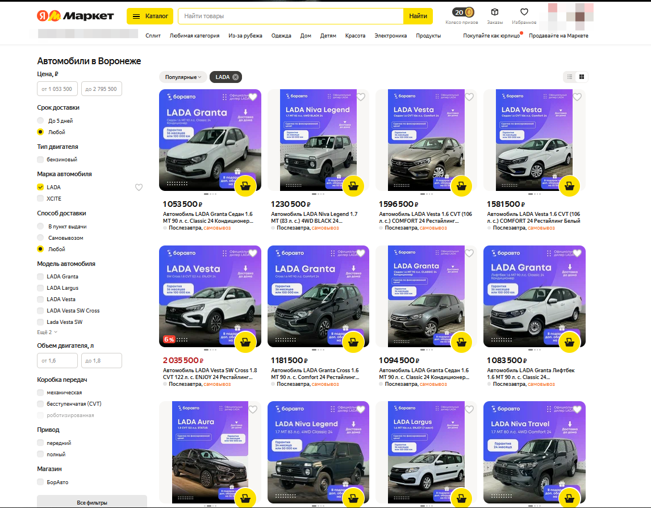Open the Каталог menu
Image resolution: width=651 pixels, height=508 pixels.
tap(150, 16)
